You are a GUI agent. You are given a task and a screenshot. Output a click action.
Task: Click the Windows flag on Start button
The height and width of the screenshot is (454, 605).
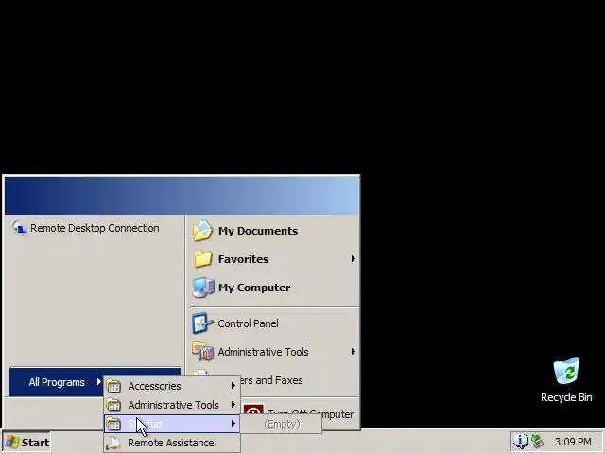[x=12, y=443]
